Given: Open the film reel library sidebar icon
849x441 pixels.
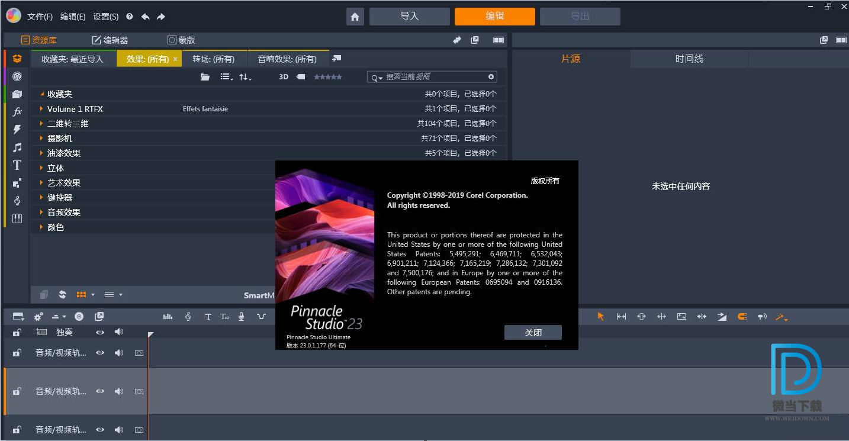Looking at the screenshot, I should tap(17, 76).
